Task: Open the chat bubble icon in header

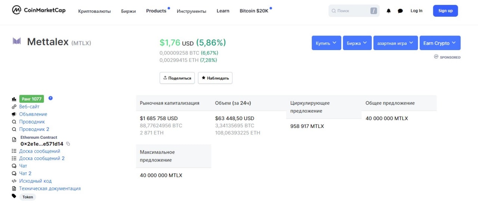Action: 400,11
